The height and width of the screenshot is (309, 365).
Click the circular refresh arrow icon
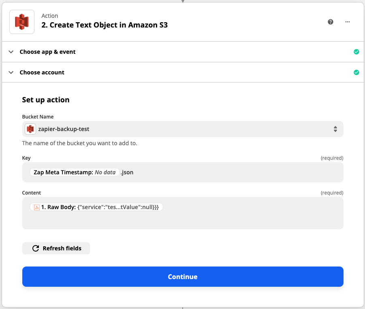pos(36,248)
